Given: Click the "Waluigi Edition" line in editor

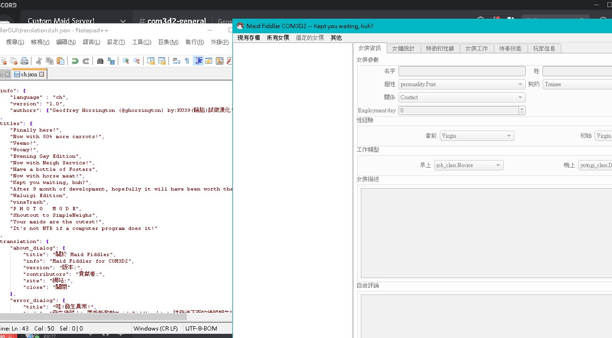Looking at the screenshot, I should point(40,196).
